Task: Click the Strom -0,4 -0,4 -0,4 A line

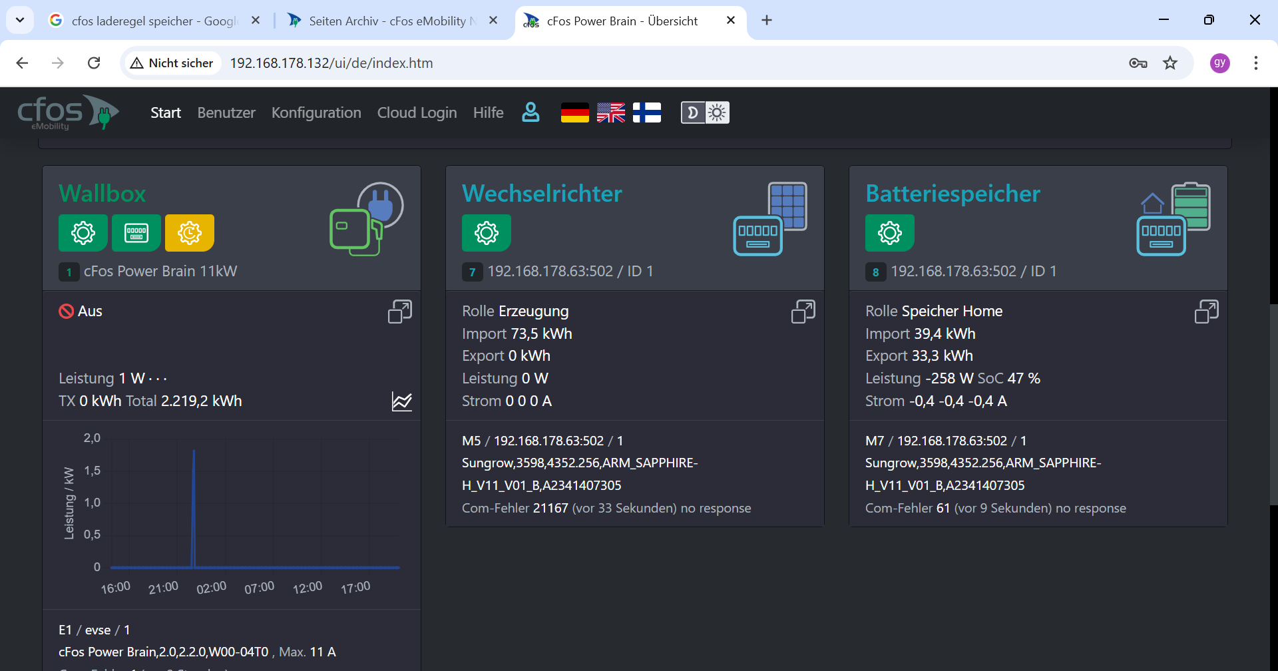Action: point(936,401)
